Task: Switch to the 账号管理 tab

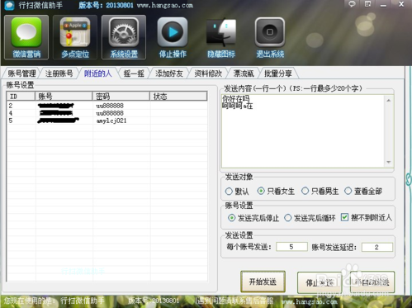Action: pyautogui.click(x=21, y=73)
